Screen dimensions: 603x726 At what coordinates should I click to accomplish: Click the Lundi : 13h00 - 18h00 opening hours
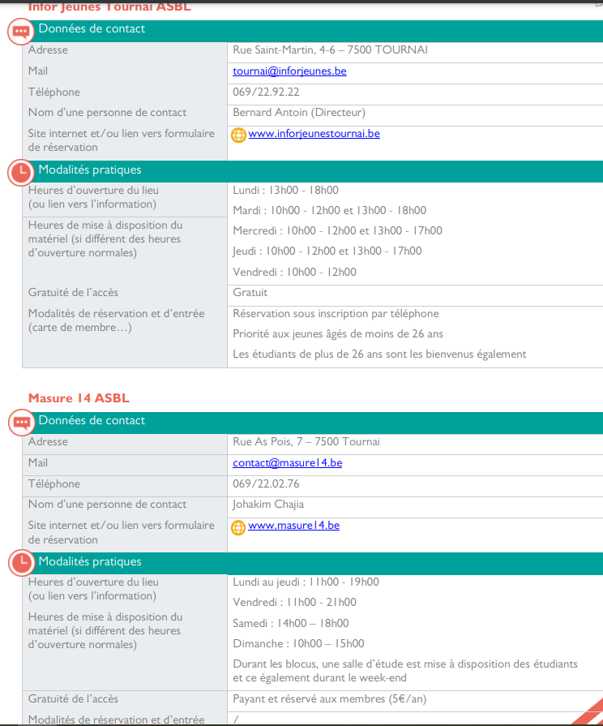pos(285,190)
